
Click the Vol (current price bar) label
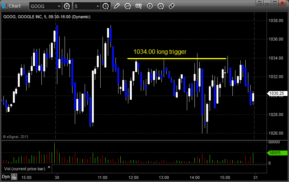[x=25, y=169]
